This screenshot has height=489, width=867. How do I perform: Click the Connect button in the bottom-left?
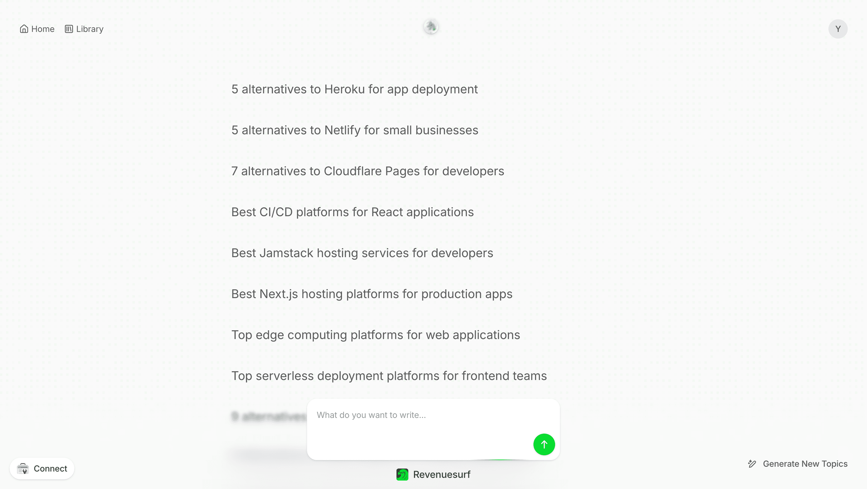tap(42, 468)
